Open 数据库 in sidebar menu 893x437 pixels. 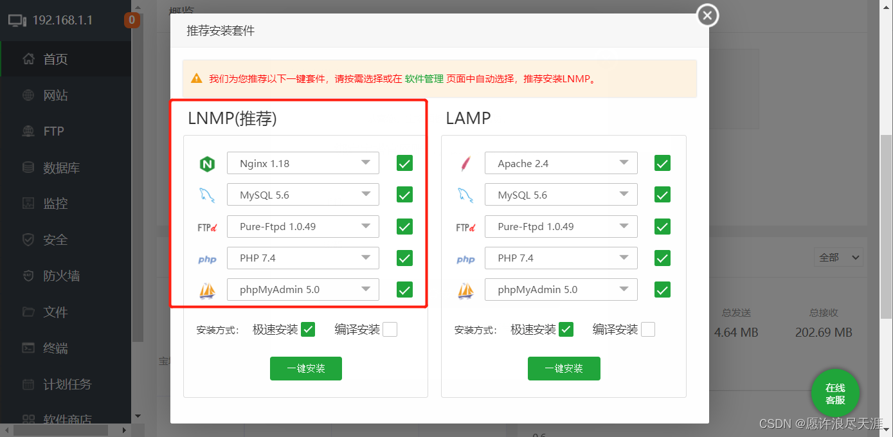pyautogui.click(x=66, y=167)
